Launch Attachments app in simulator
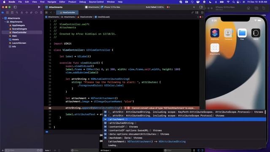 pyautogui.click(x=215, y=48)
